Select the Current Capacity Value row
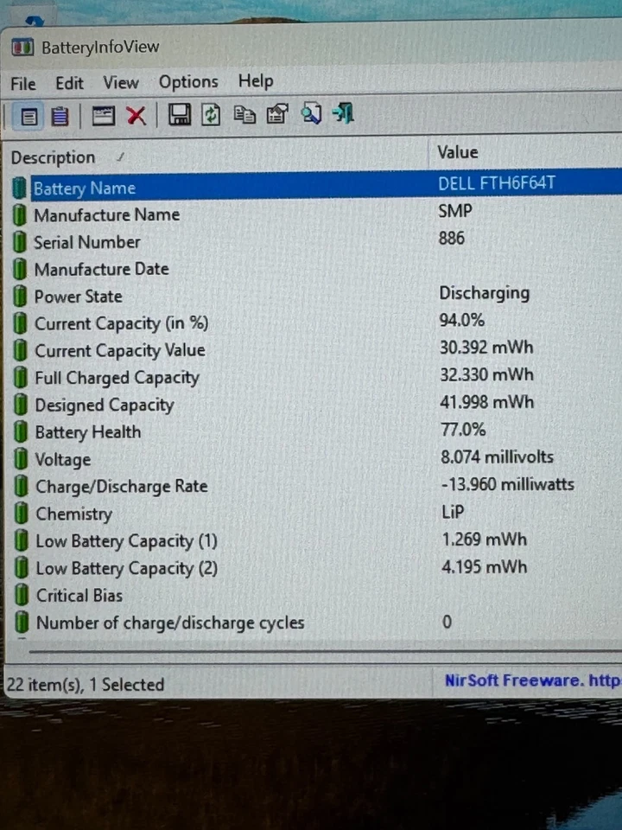Viewport: 622px width, 830px height. tap(316, 349)
